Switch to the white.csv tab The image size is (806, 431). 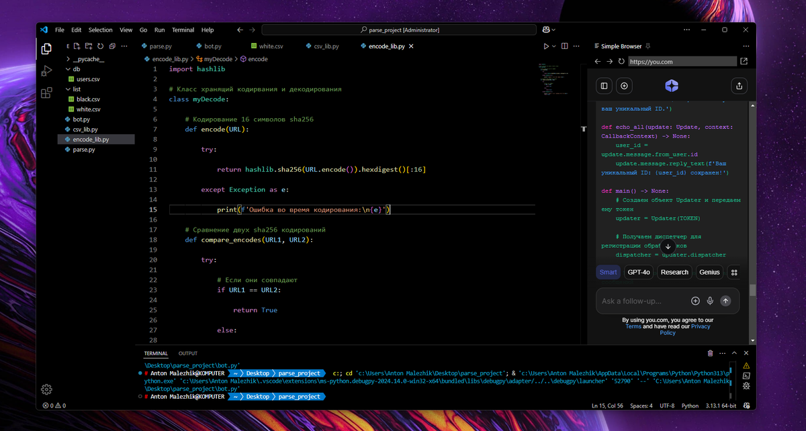[266, 46]
